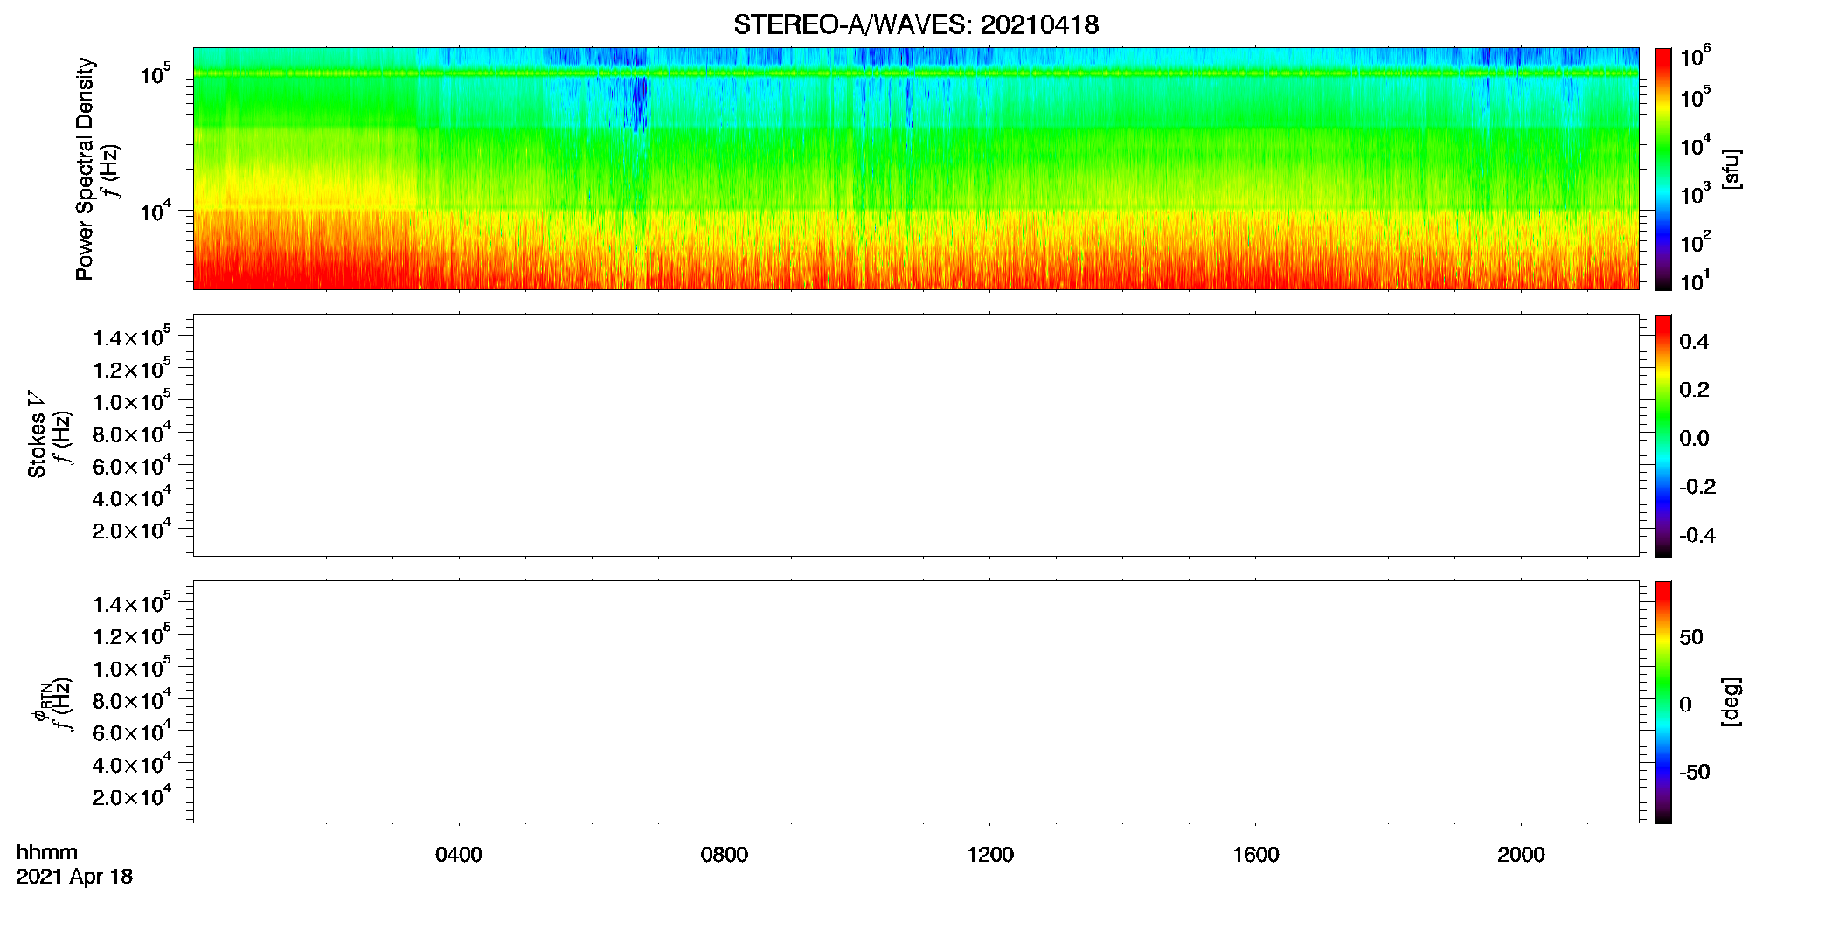Click the 1.4×10^5 tick in Stokes V panel
Viewport: 1832px width, 944px height.
point(132,336)
